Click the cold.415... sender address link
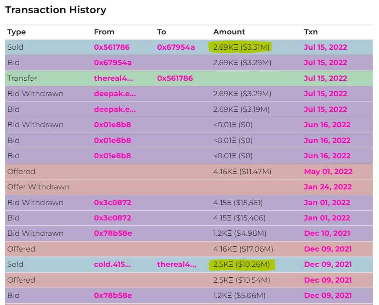 coord(112,264)
